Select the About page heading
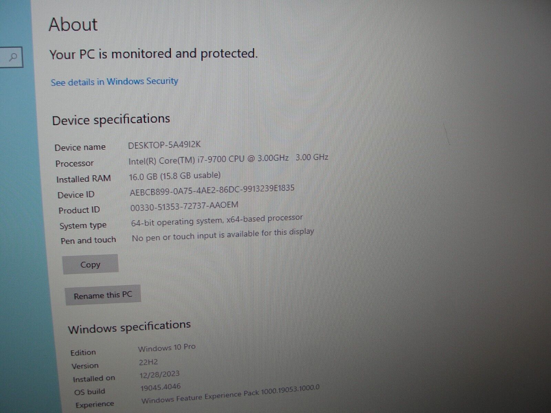This screenshot has height=413, width=551. (x=73, y=24)
